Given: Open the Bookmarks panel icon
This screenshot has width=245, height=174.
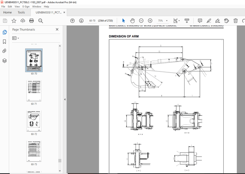Looking at the screenshot, I should coord(4,42).
